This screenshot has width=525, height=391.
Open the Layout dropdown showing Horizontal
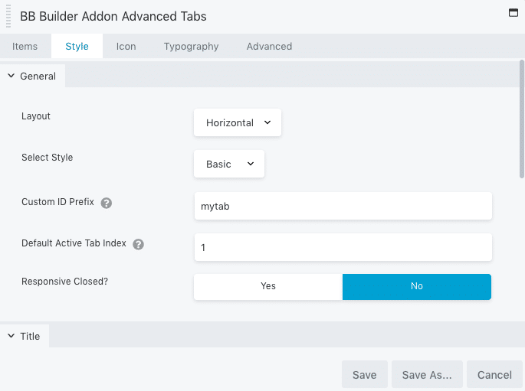tap(238, 122)
